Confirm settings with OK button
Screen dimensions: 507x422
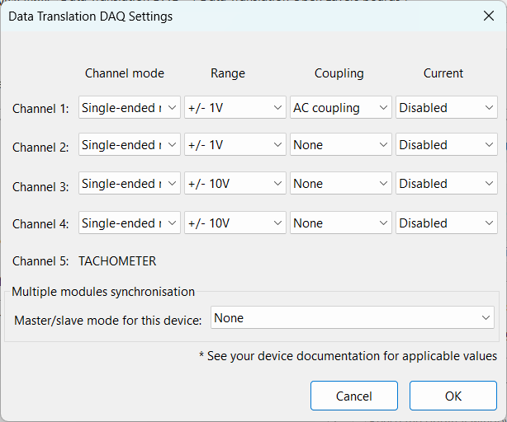click(453, 396)
